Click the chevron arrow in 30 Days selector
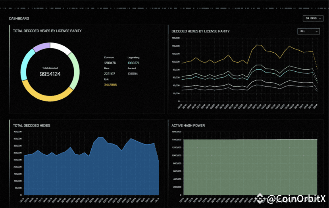This screenshot has width=329, height=208. point(320,19)
